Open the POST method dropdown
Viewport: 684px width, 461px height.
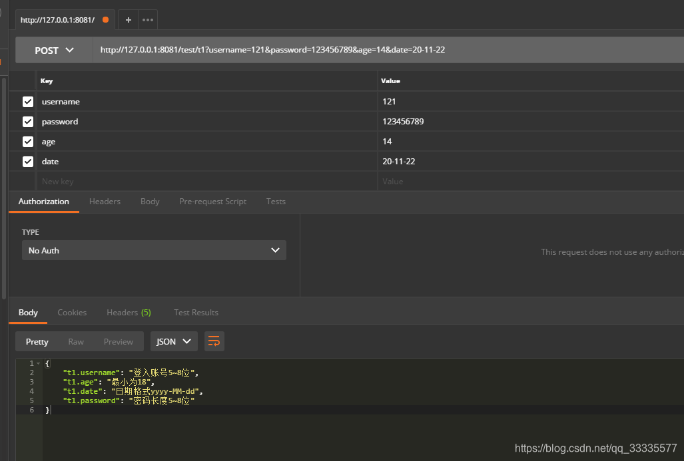tap(53, 49)
